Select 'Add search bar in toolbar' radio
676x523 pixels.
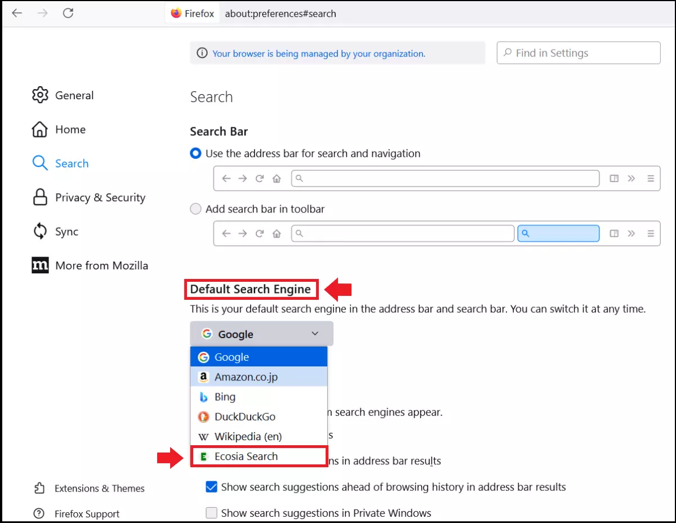(195, 209)
